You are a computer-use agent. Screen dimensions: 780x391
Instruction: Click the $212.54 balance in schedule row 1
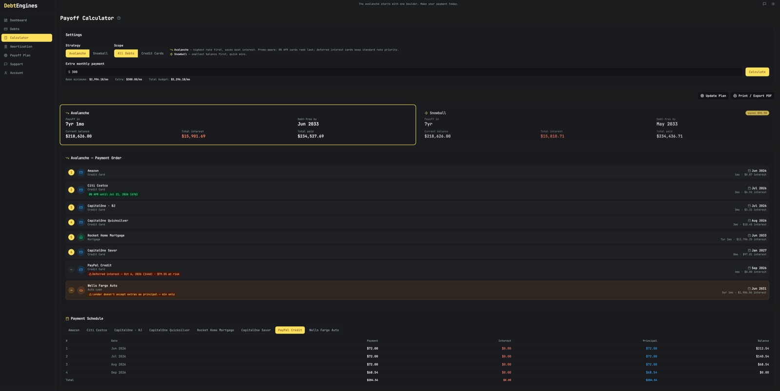762,349
